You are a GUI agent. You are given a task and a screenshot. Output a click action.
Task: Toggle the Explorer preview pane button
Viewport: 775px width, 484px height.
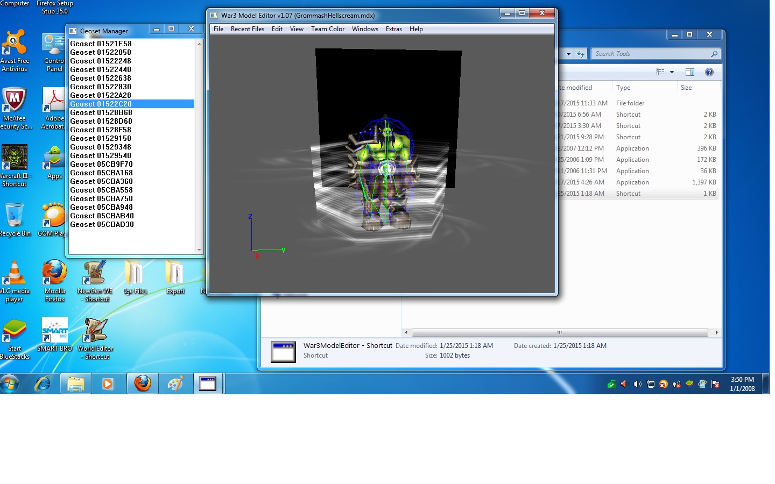point(690,72)
